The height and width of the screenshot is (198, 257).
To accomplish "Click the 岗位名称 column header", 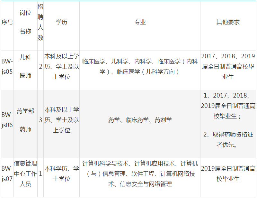I will click(x=25, y=22).
